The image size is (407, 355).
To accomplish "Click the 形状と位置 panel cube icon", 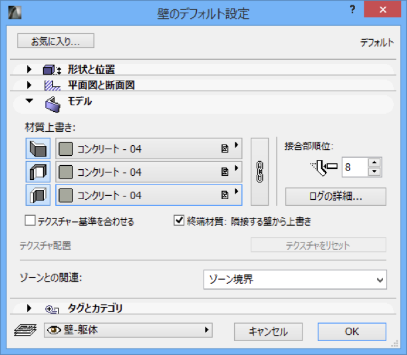I will click(x=52, y=70).
